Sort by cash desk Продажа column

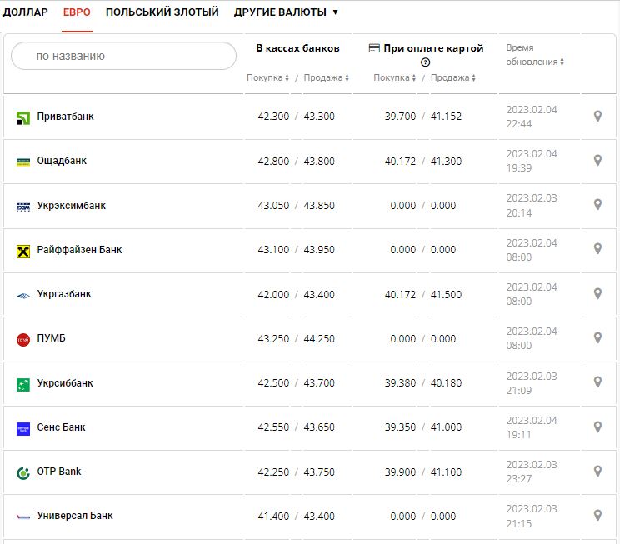pyautogui.click(x=326, y=78)
